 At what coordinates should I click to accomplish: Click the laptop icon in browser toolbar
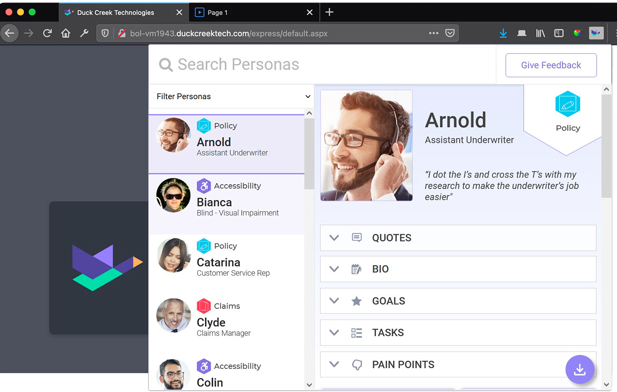click(x=522, y=33)
